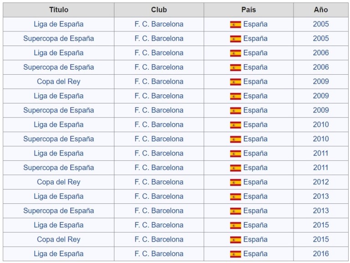Click the Club column header
This screenshot has width=350, height=263.
159,10
